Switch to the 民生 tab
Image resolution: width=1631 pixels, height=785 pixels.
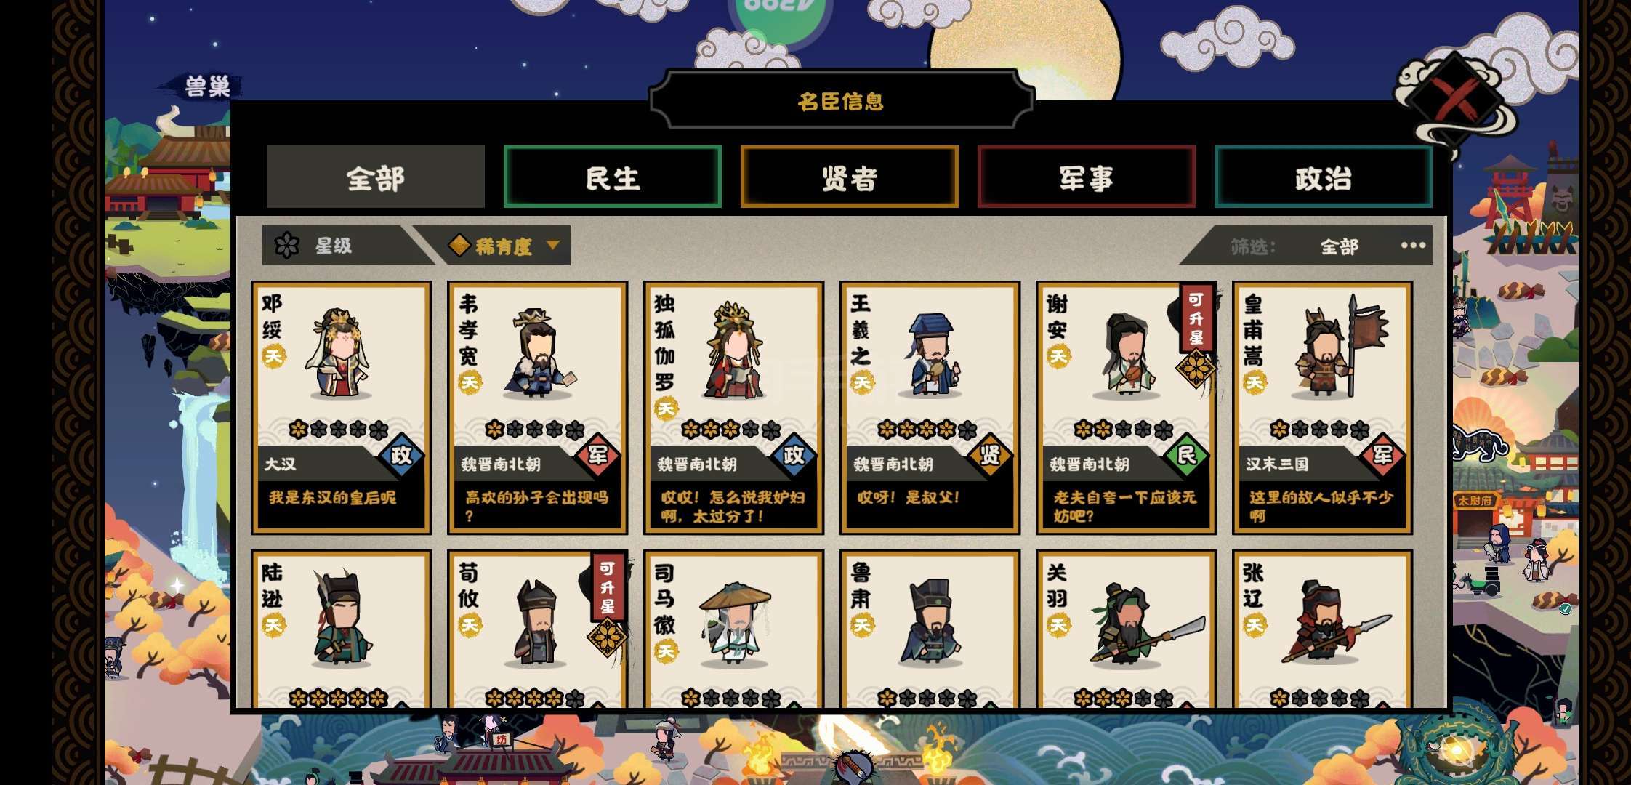(x=612, y=177)
